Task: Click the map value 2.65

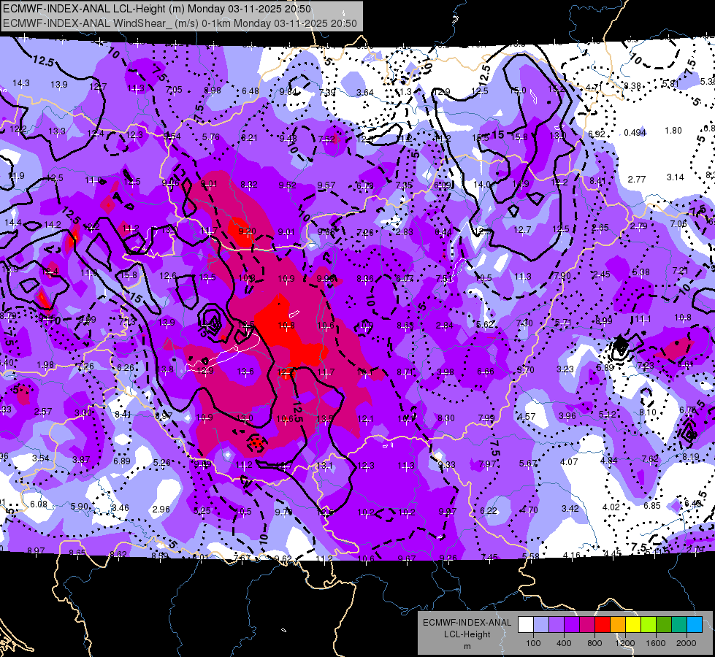Action: pyautogui.click(x=600, y=228)
